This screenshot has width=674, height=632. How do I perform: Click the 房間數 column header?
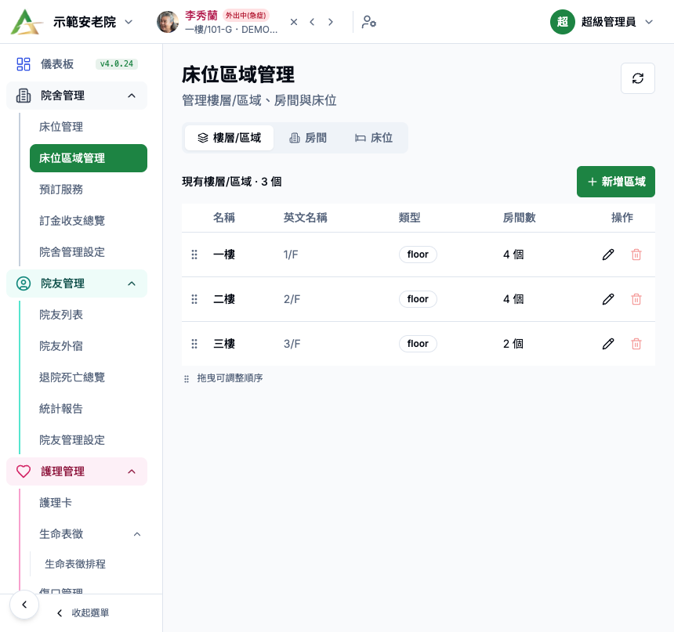520,218
